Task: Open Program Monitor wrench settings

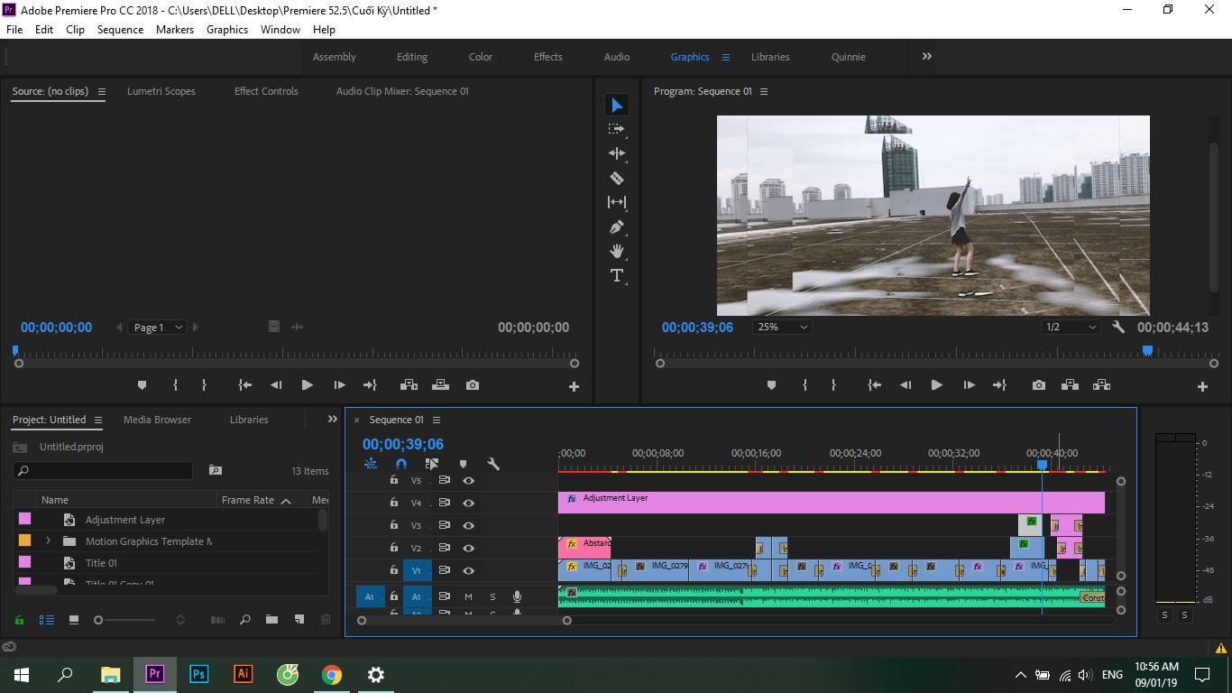Action: [x=1118, y=328]
